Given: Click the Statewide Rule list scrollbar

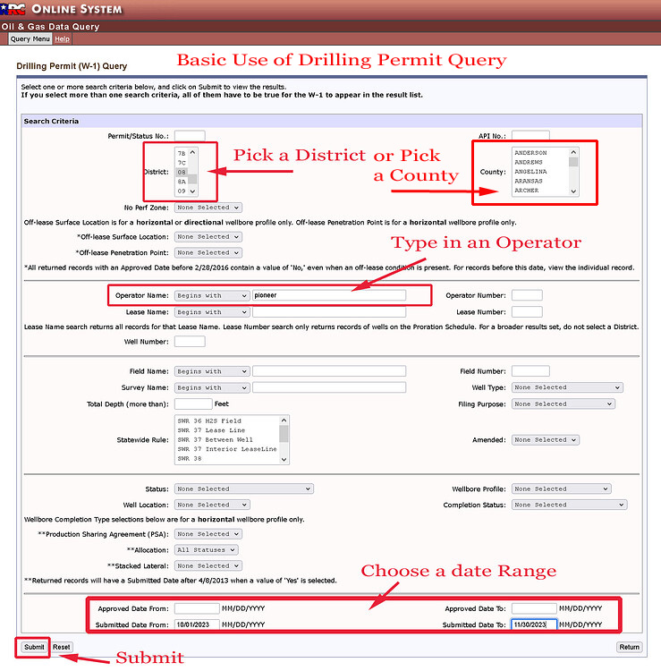Looking at the screenshot, I should point(284,439).
